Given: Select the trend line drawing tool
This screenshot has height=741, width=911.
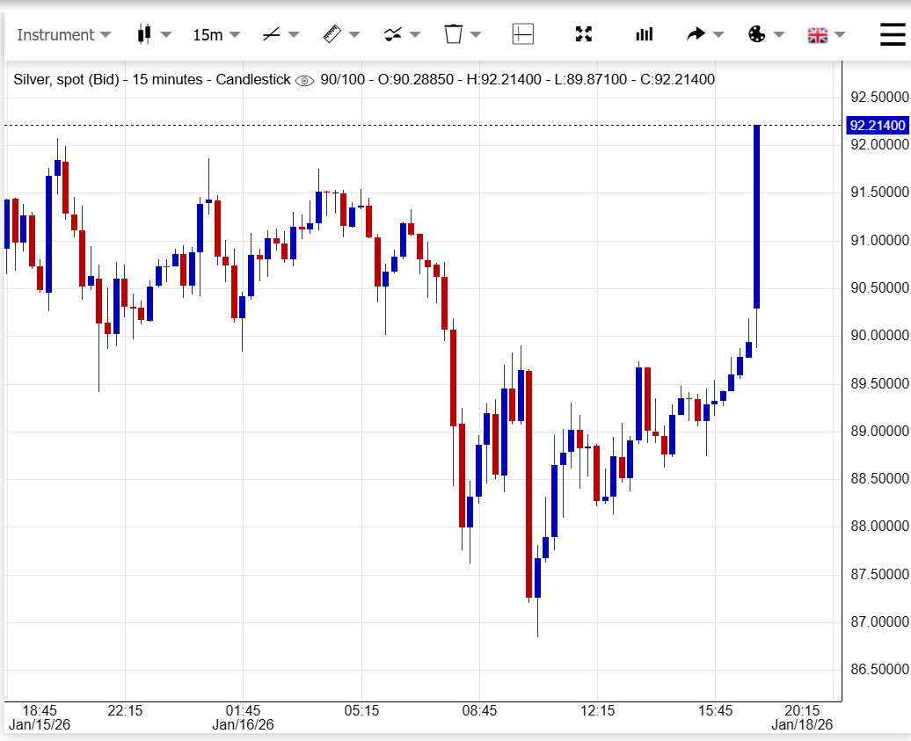Looking at the screenshot, I should (x=272, y=34).
